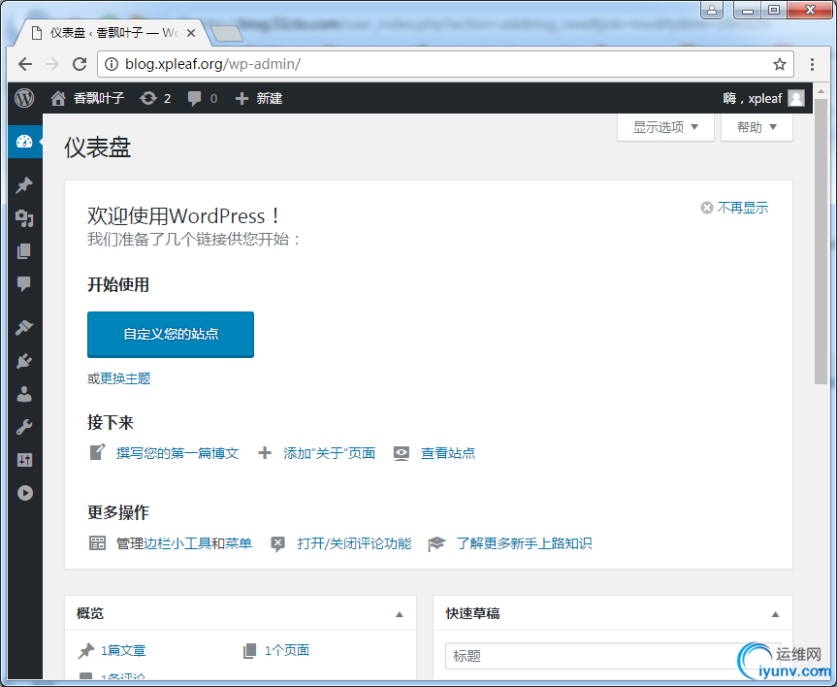Click the Chrome profile user button
This screenshot has height=687, width=837.
click(712, 10)
